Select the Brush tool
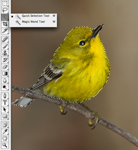 coord(5,46)
